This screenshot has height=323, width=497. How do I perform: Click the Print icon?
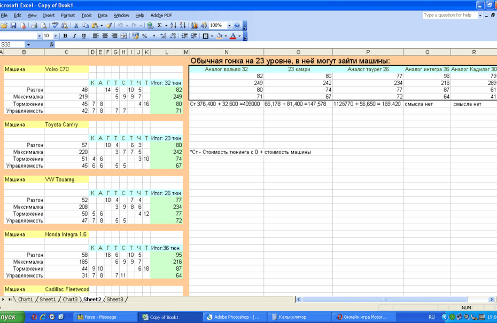pyautogui.click(x=34, y=26)
